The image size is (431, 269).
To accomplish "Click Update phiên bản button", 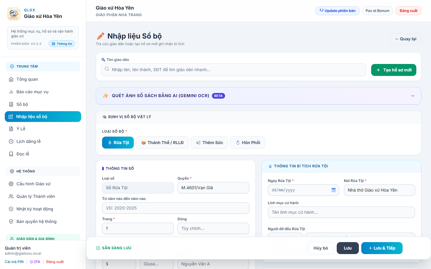I will 337,11.
